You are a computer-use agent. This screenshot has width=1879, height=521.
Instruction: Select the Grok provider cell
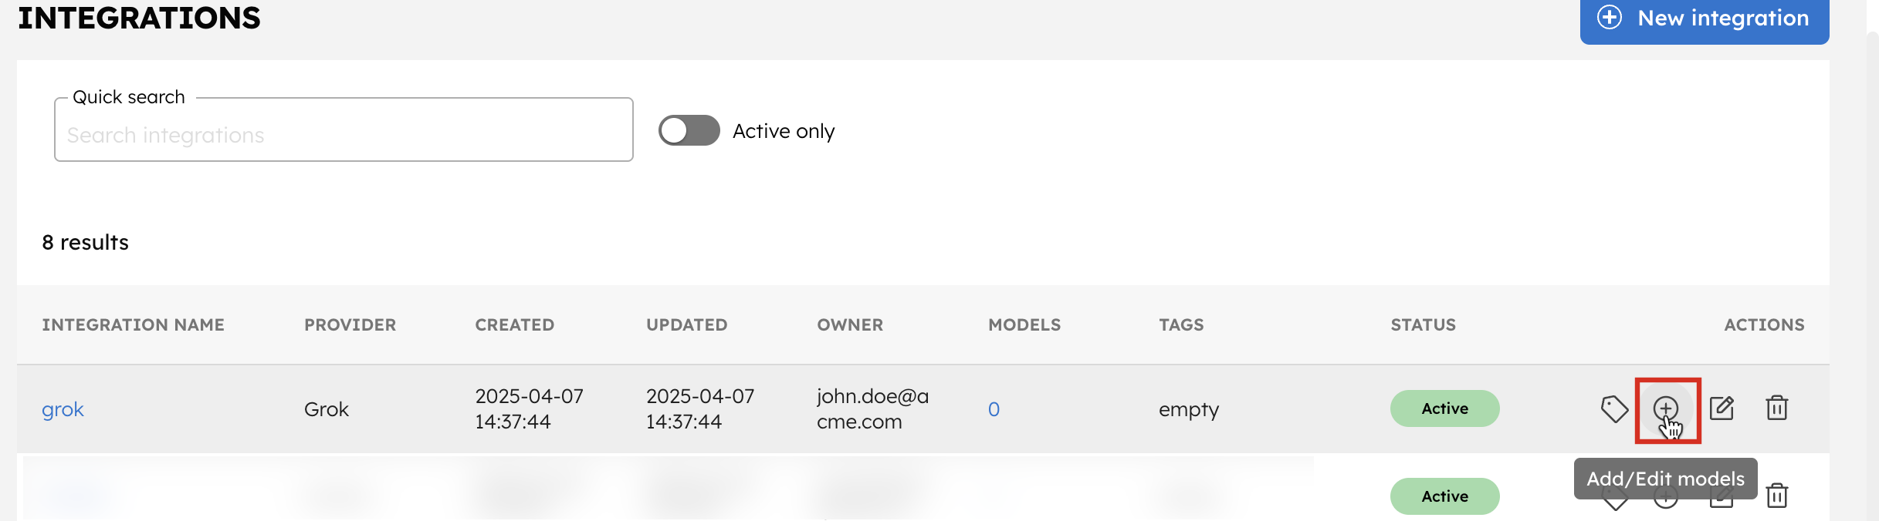[327, 409]
